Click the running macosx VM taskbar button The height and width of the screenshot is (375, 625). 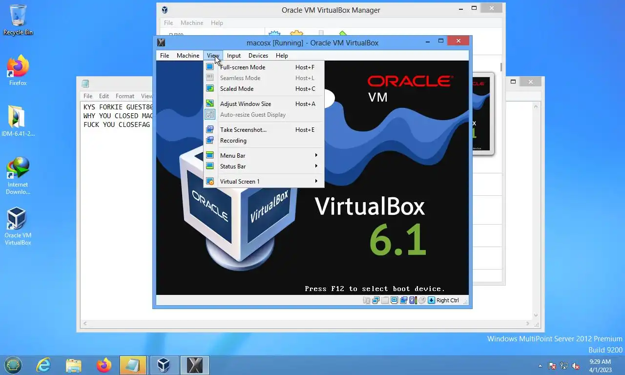pyautogui.click(x=195, y=365)
